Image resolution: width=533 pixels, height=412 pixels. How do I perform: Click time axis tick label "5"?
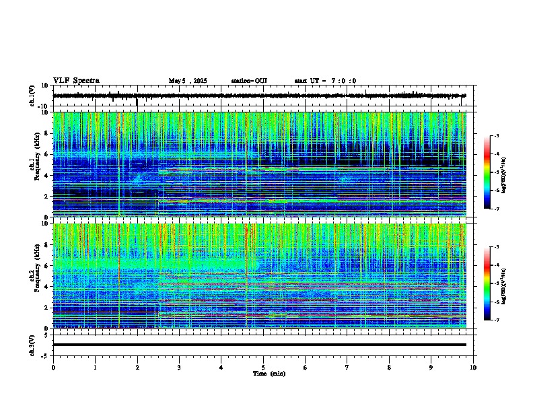pyautogui.click(x=263, y=368)
